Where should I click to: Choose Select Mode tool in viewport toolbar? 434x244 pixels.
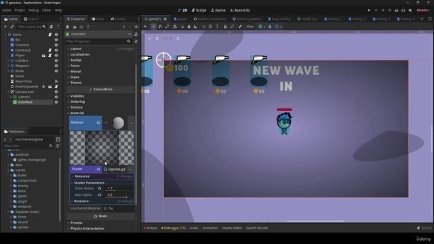pos(145,26)
